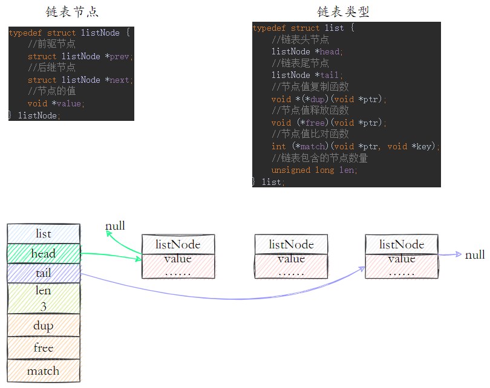Click the list struct code block
490x388 pixels.
pos(347,105)
